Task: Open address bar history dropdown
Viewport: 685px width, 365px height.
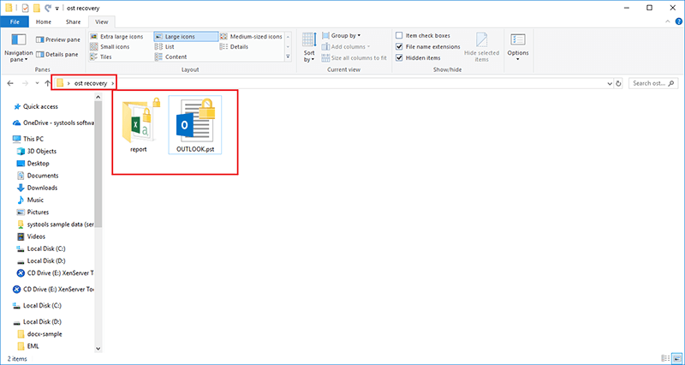Action: (x=610, y=83)
